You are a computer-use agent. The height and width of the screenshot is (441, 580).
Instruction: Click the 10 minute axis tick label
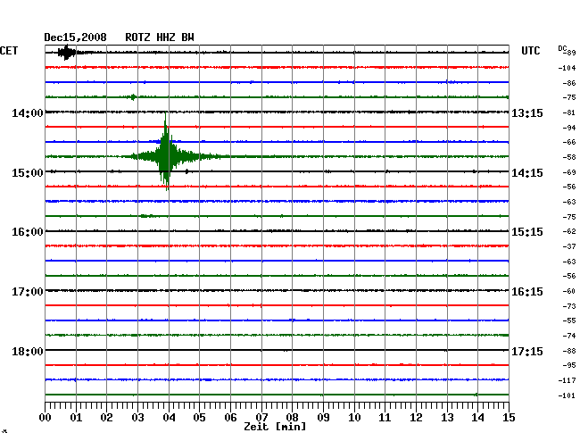click(x=354, y=418)
